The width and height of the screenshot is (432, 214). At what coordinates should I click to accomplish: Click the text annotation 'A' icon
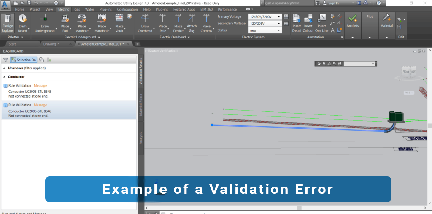pyautogui.click(x=332, y=30)
